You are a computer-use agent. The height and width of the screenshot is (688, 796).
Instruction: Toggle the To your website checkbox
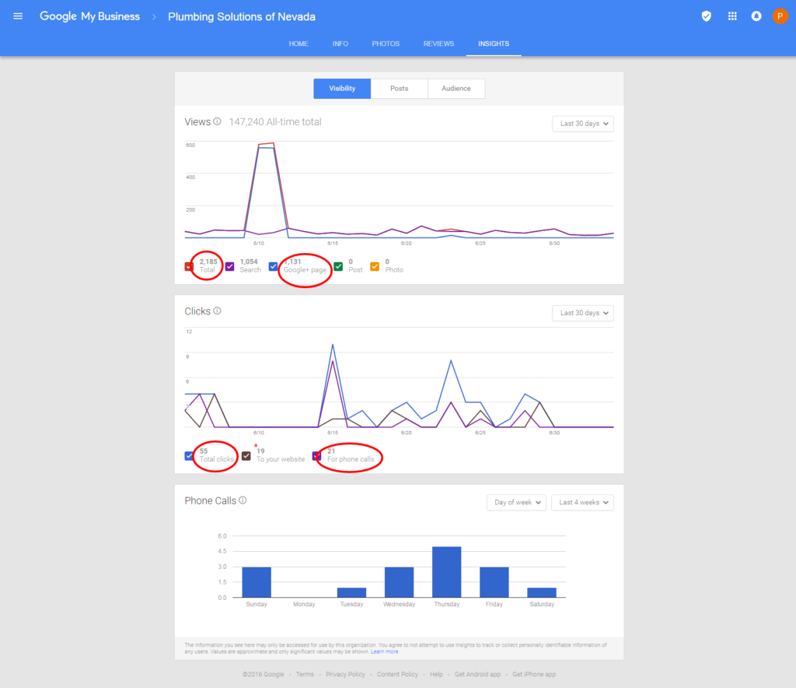click(246, 456)
